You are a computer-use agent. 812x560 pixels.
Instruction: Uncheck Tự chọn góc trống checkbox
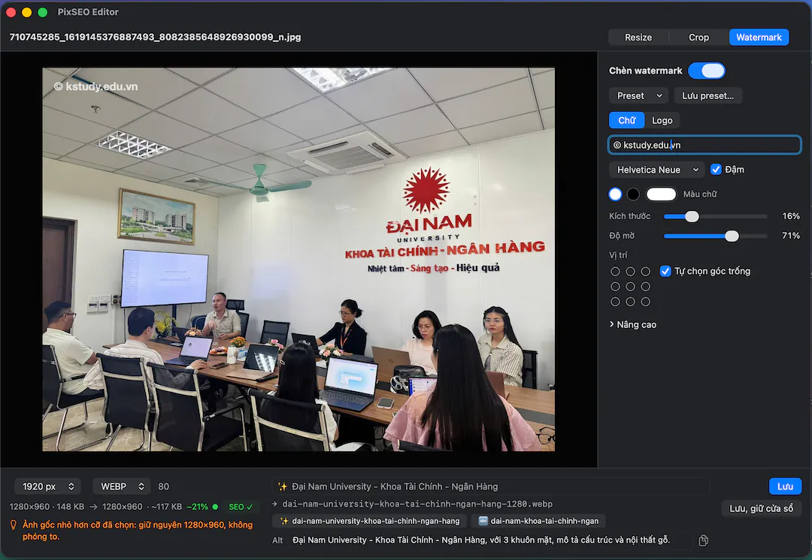pyautogui.click(x=665, y=271)
